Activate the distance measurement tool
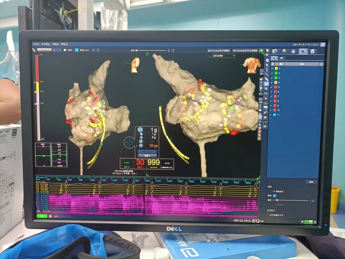The height and width of the screenshot is (259, 345). pyautogui.click(x=267, y=93)
